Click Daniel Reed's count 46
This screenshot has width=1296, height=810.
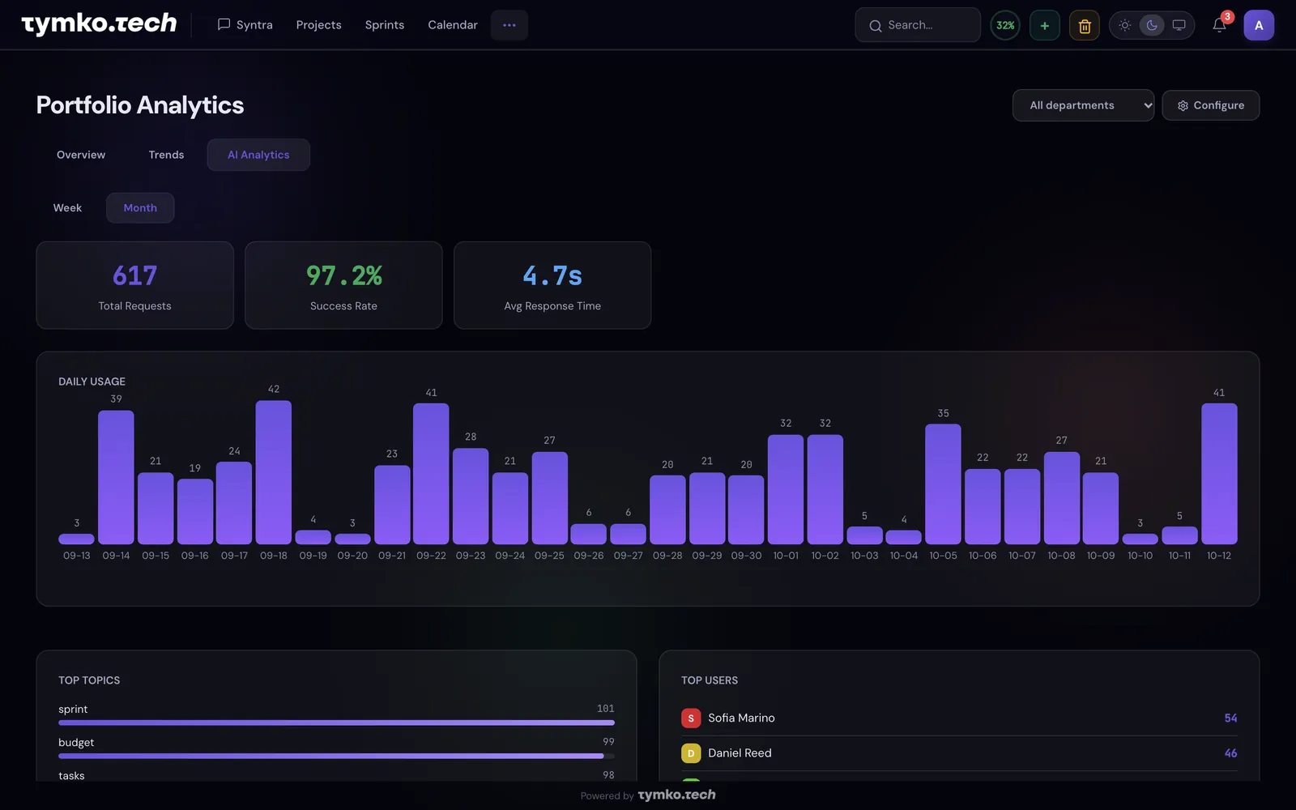[1230, 753]
